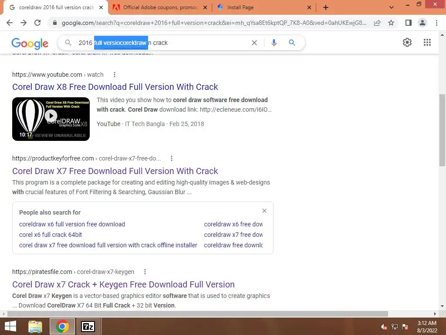
Task: Click corel x6 full crack 64bit
Action: [x=51, y=235]
